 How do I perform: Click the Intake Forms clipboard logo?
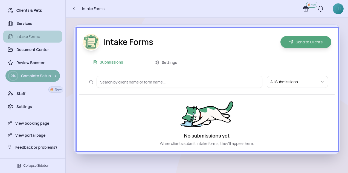point(91,42)
